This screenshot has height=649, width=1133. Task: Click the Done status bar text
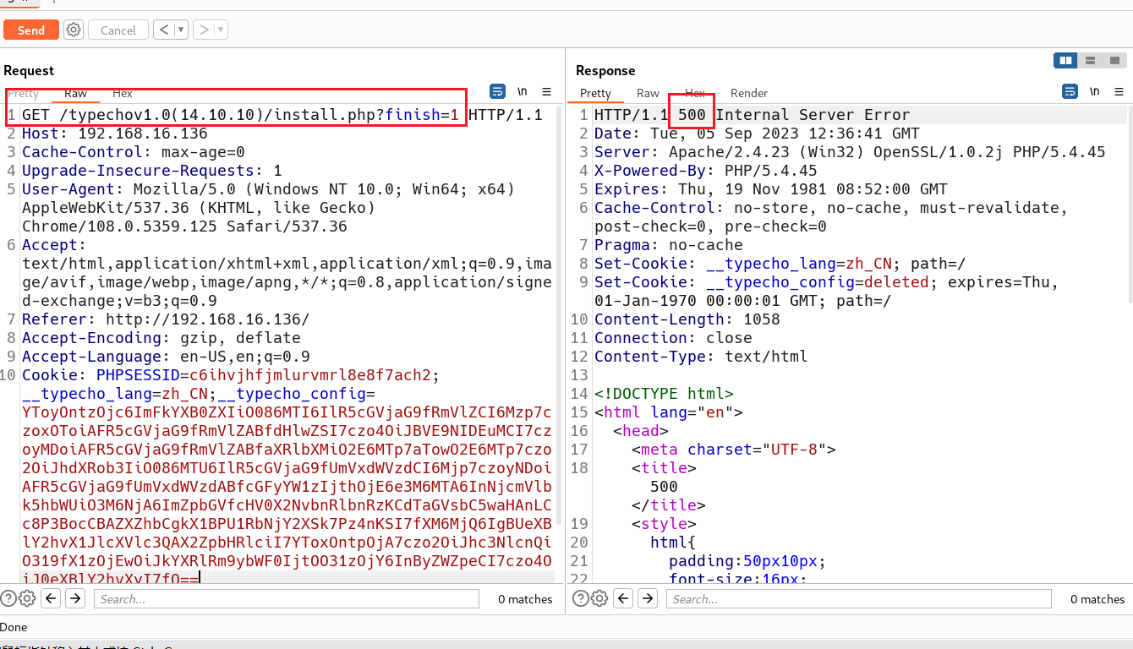tap(14, 627)
